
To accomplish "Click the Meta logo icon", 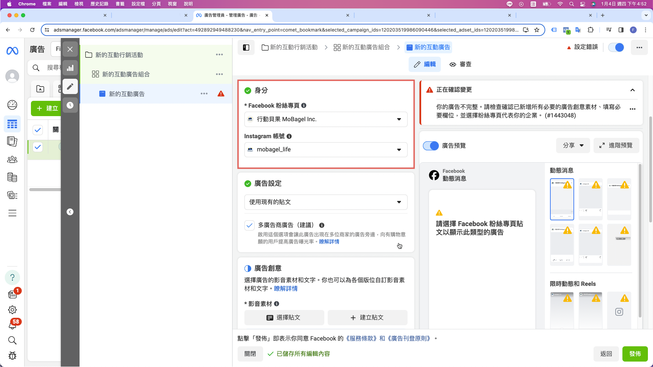I will pos(12,51).
